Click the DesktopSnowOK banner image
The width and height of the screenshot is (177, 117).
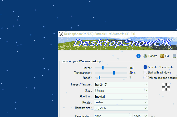point(117,43)
